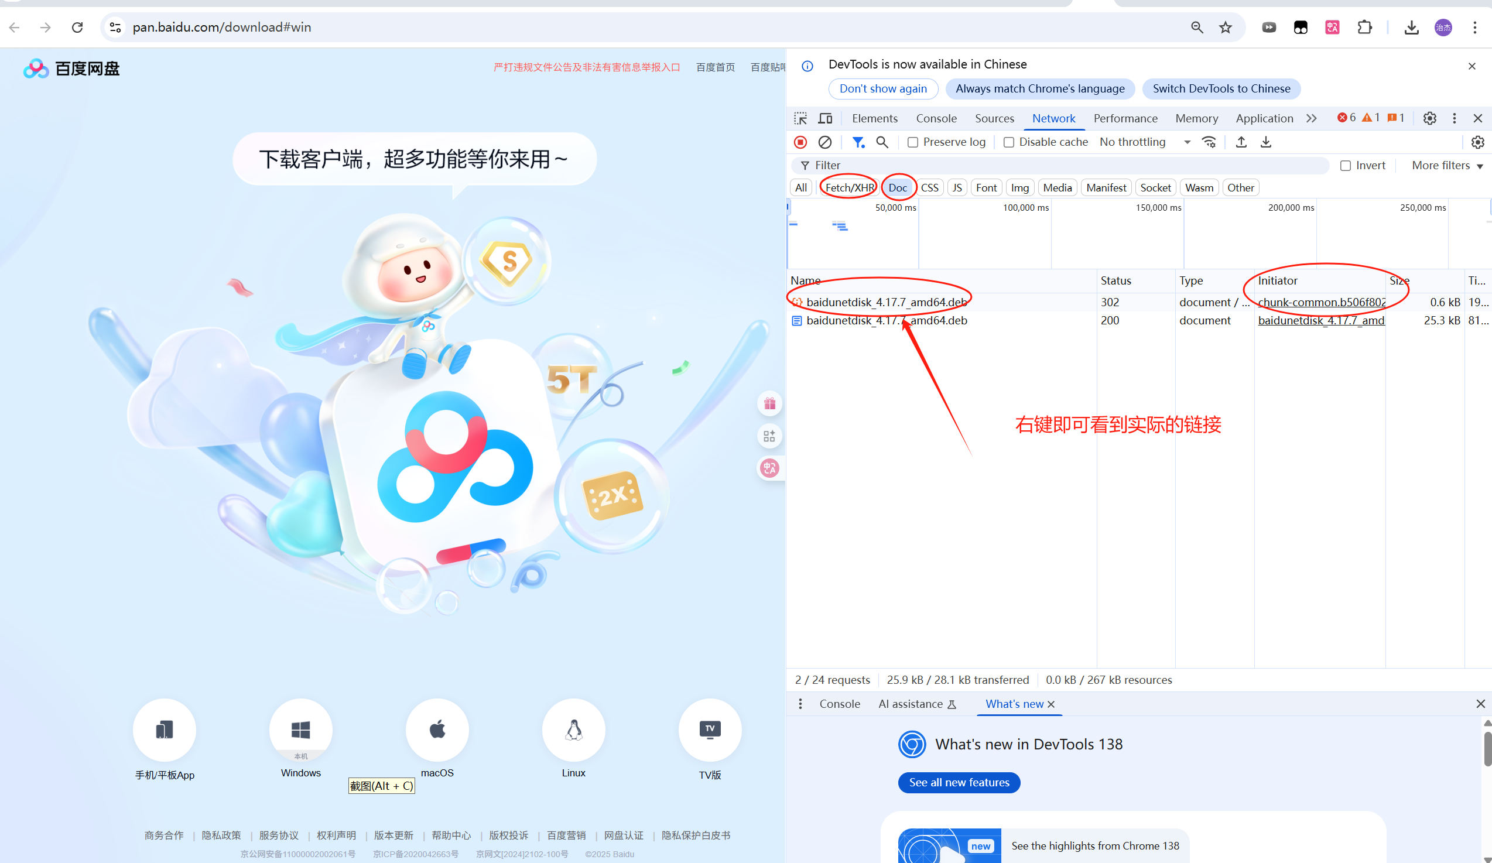Screen dimensions: 1492x863
Task: Enable the Disable cache checkbox
Action: (1009, 142)
